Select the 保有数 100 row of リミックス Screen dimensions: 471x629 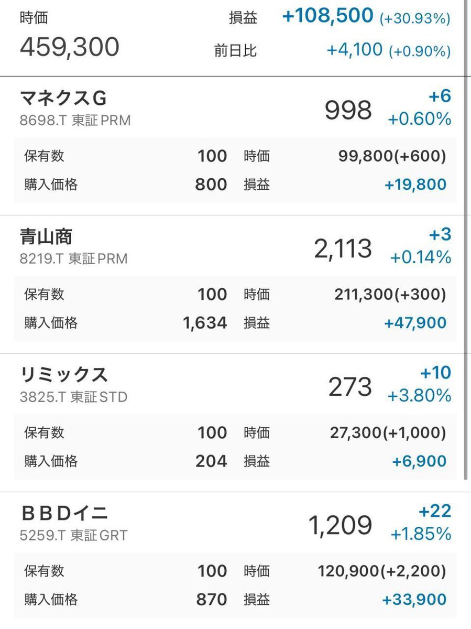[126, 433]
